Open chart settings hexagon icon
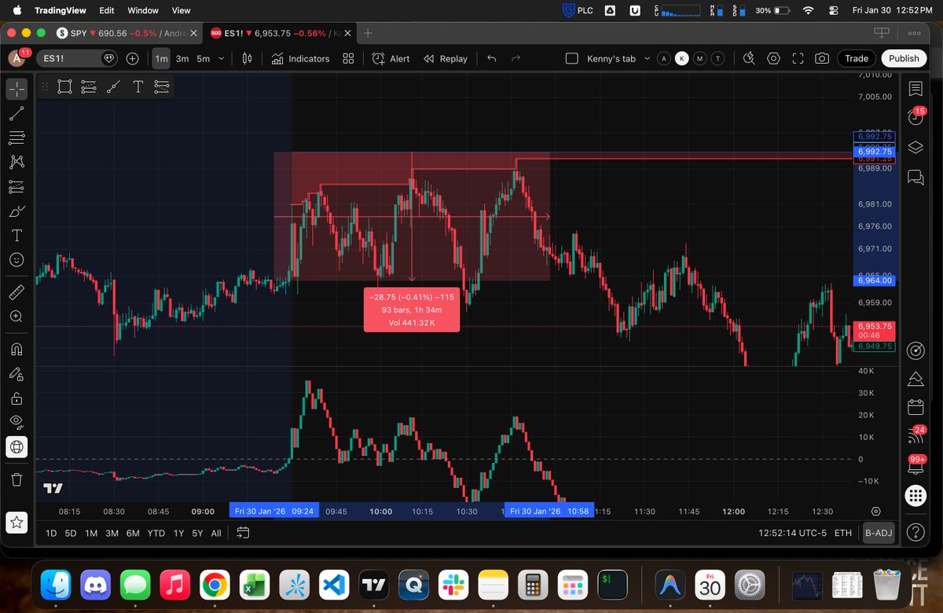 coord(774,58)
